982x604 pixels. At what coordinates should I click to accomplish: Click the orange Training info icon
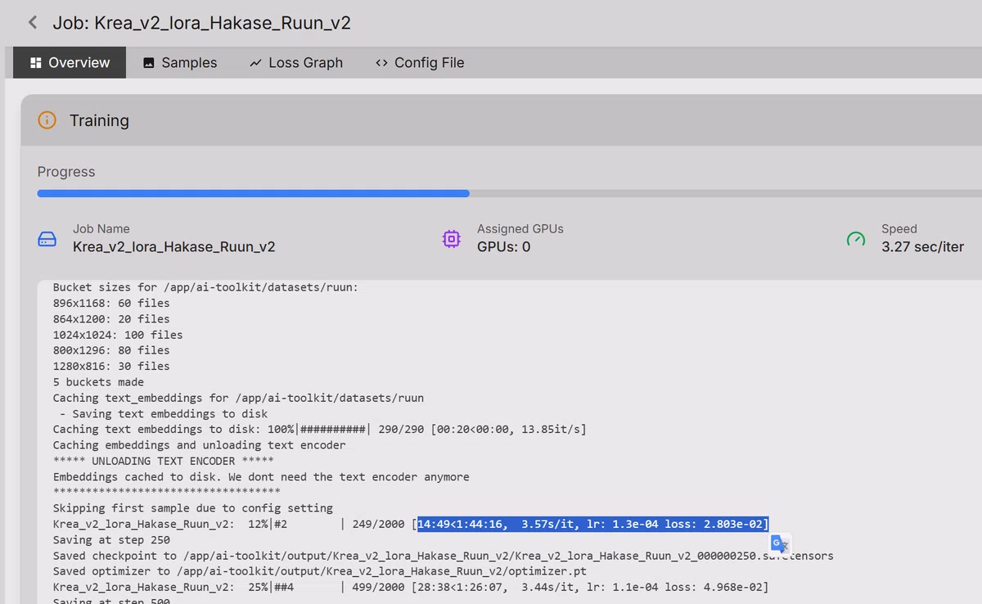pos(47,120)
